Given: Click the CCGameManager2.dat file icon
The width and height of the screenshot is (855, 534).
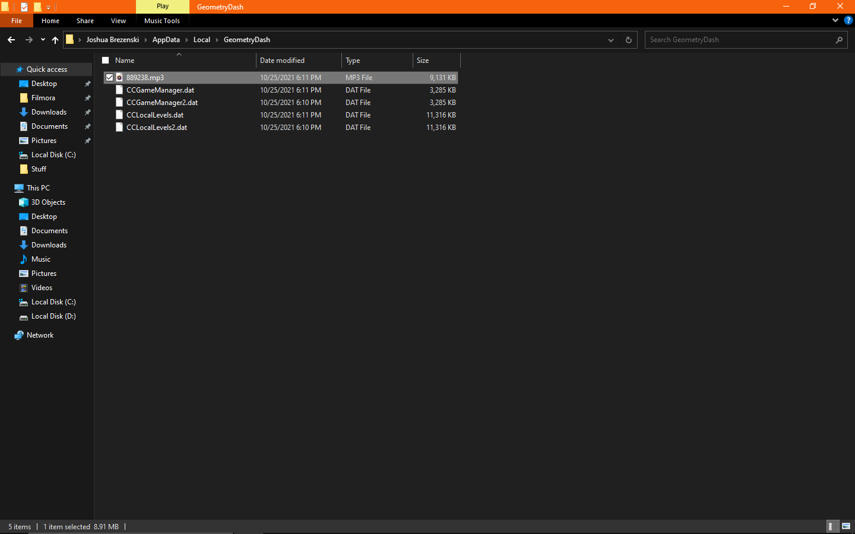Looking at the screenshot, I should click(x=119, y=102).
